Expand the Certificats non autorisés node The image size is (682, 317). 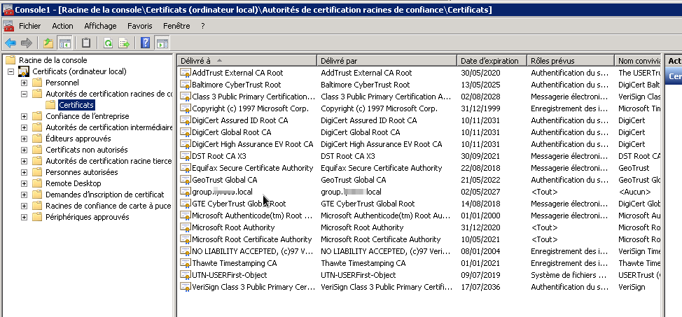pyautogui.click(x=24, y=150)
